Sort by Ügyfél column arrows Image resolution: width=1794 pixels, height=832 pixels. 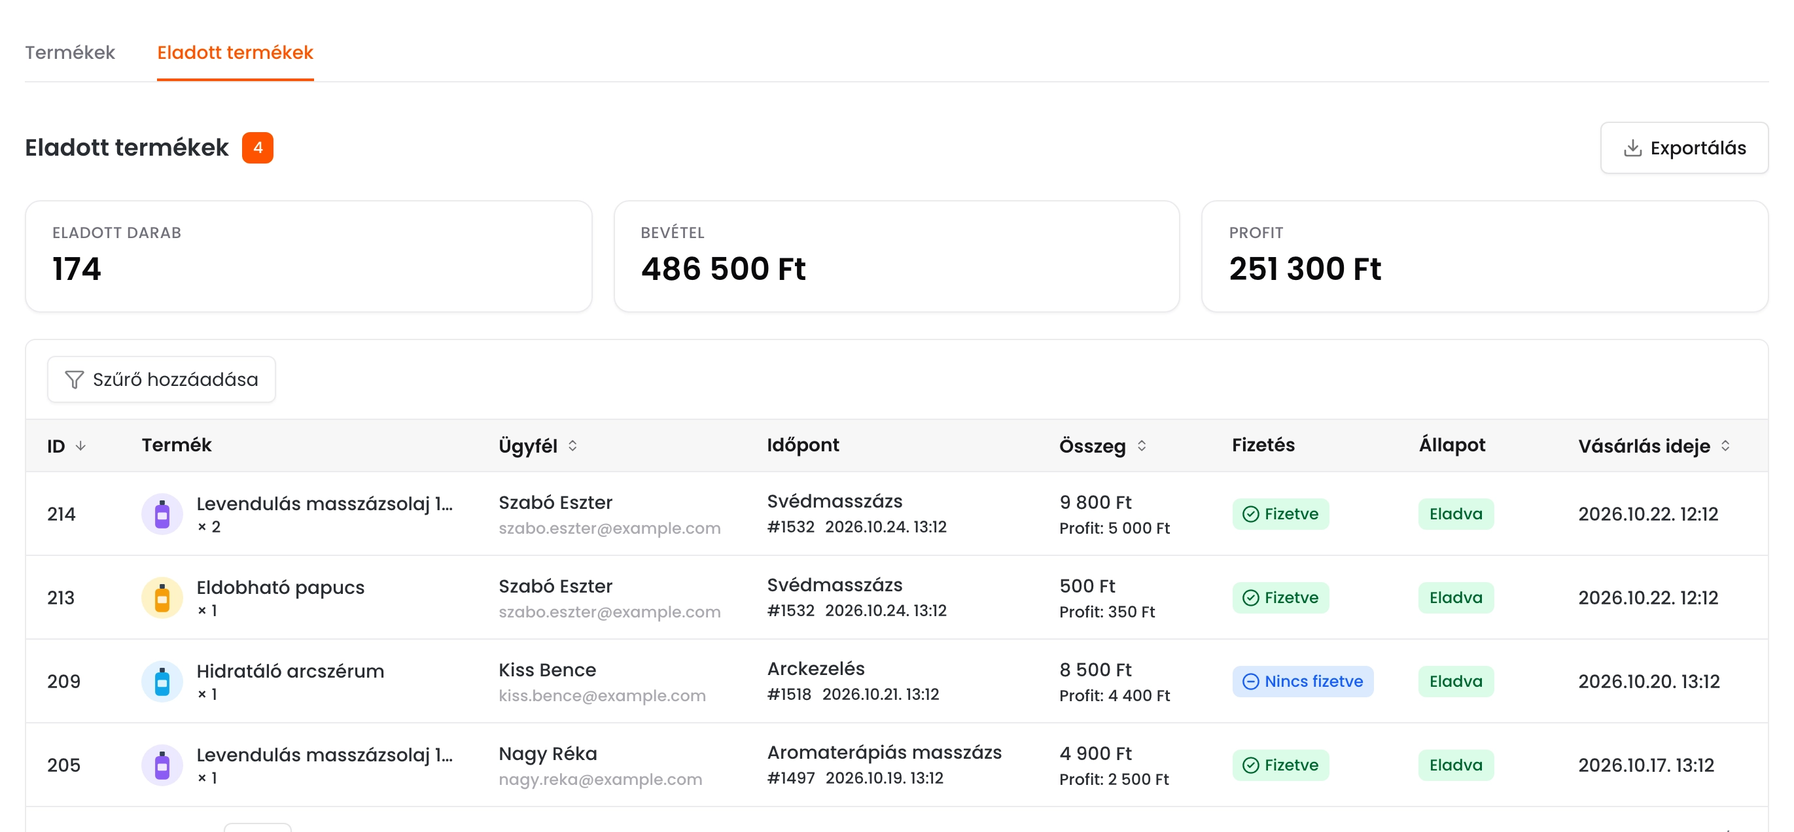pyautogui.click(x=572, y=445)
